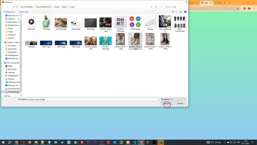Select slider-2.jpg file

[61, 44]
